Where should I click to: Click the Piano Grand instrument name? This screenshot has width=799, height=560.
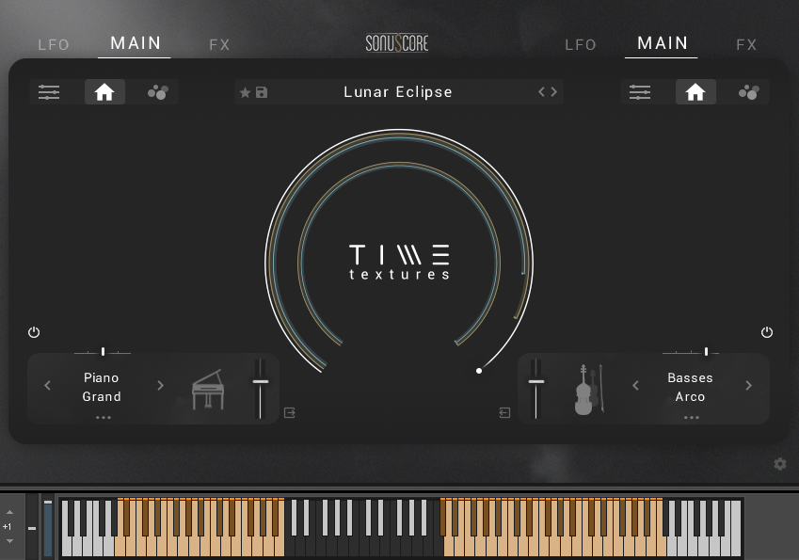click(102, 387)
